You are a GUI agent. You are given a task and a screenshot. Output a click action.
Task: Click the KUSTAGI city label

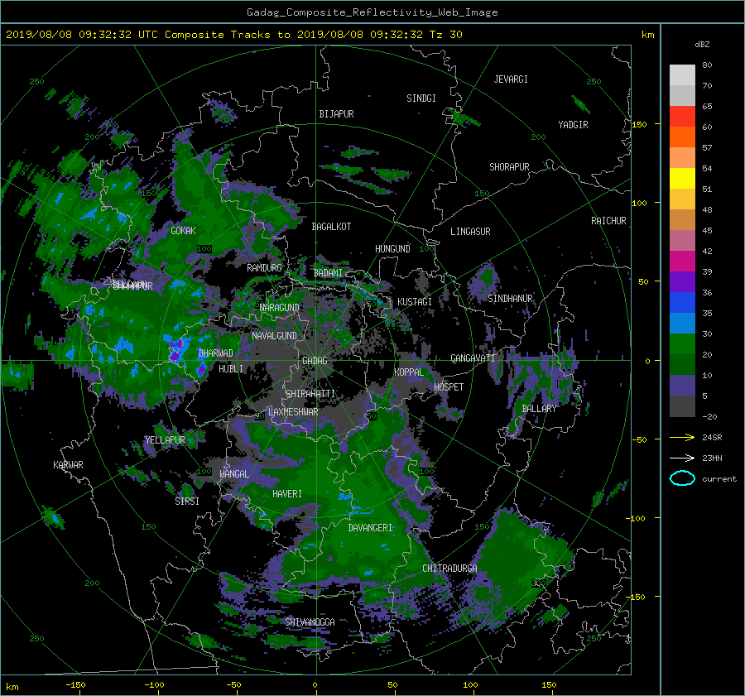(x=415, y=302)
